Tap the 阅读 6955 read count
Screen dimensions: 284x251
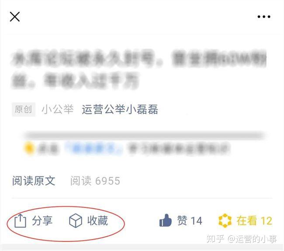click(95, 181)
